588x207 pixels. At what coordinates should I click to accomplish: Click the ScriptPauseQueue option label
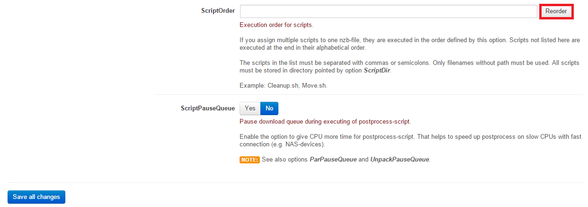point(207,108)
